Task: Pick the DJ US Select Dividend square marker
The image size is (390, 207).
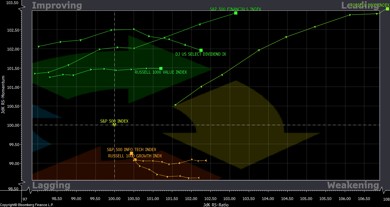Action: point(201,50)
